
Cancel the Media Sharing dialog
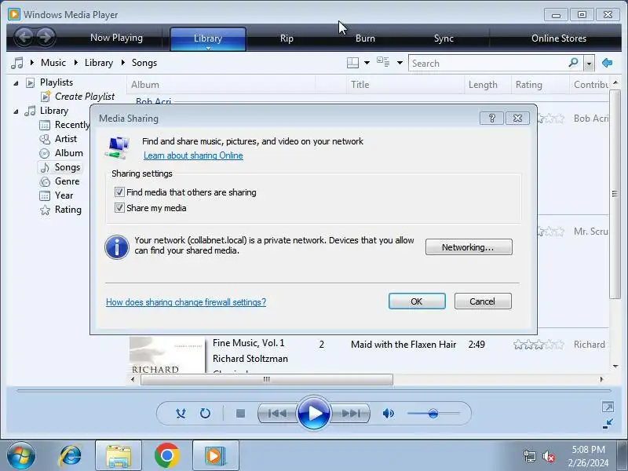(483, 301)
